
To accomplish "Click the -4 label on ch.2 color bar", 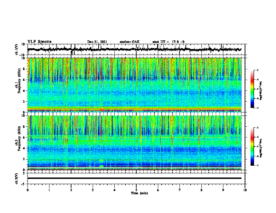I will click(256, 137).
